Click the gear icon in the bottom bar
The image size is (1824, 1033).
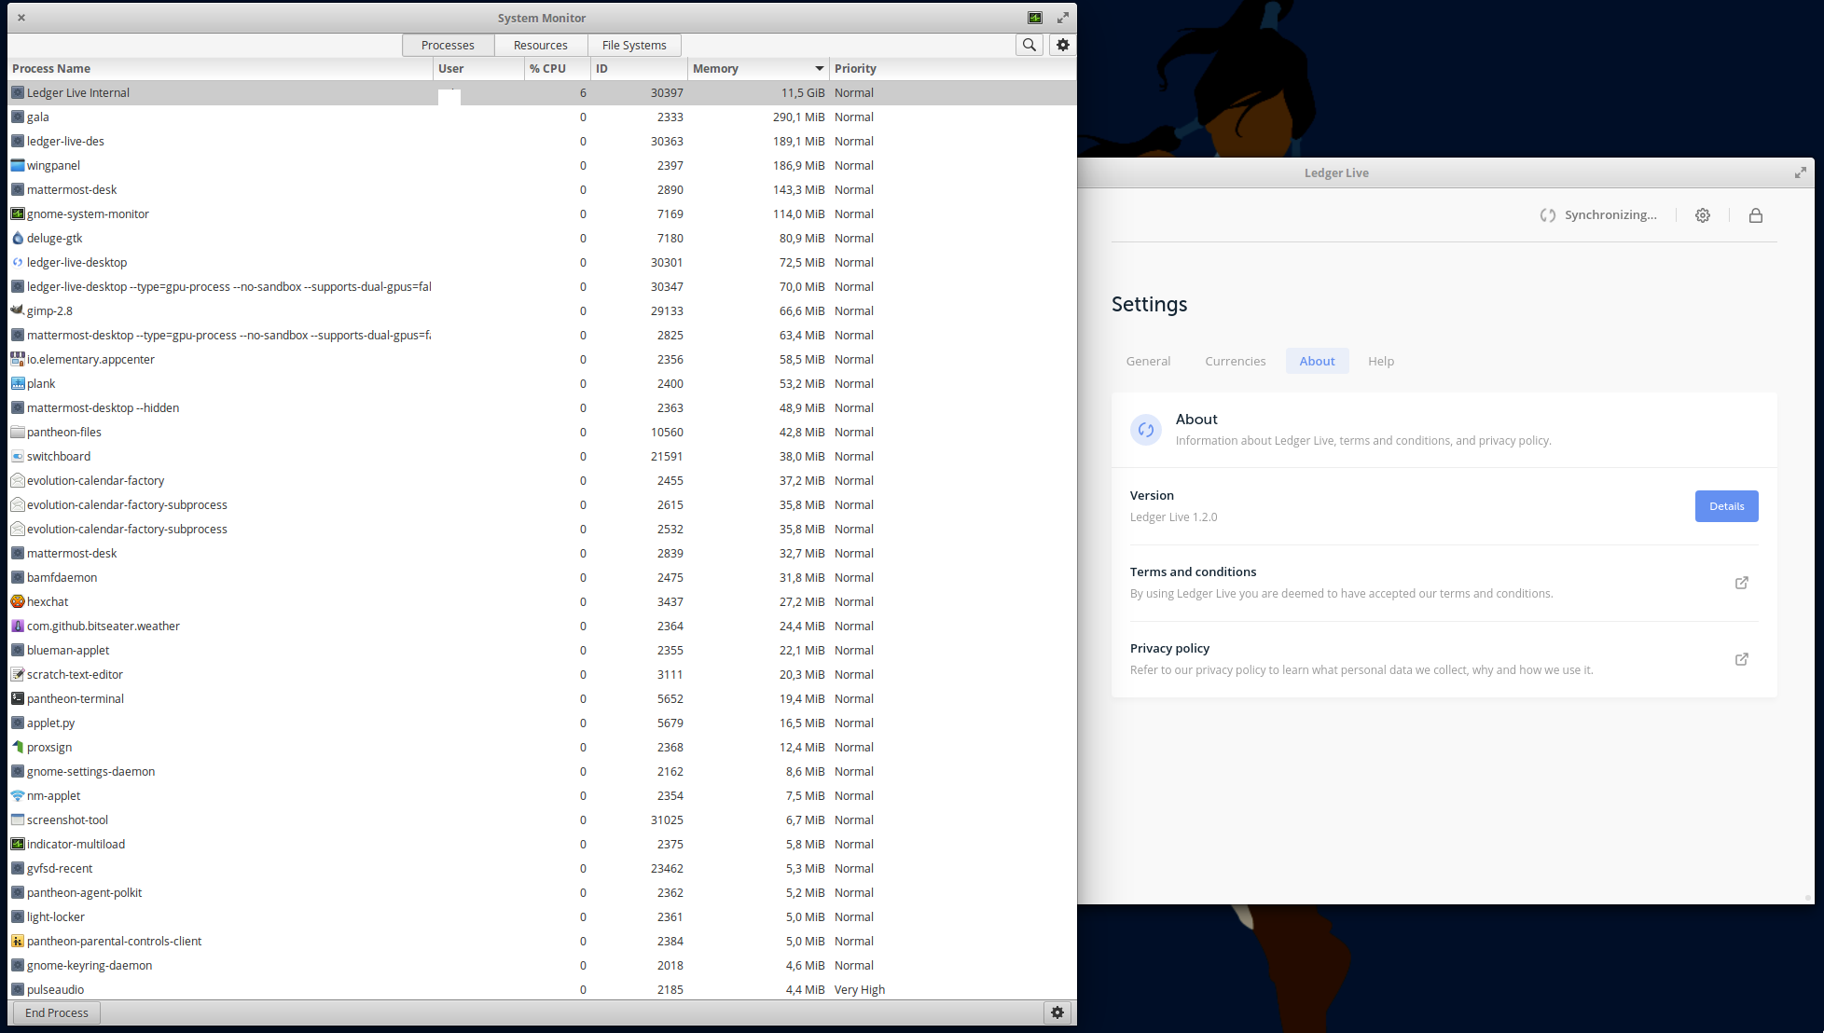click(x=1057, y=1012)
